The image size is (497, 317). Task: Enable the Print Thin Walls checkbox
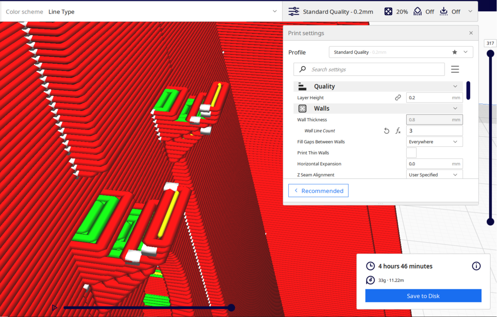click(x=411, y=153)
